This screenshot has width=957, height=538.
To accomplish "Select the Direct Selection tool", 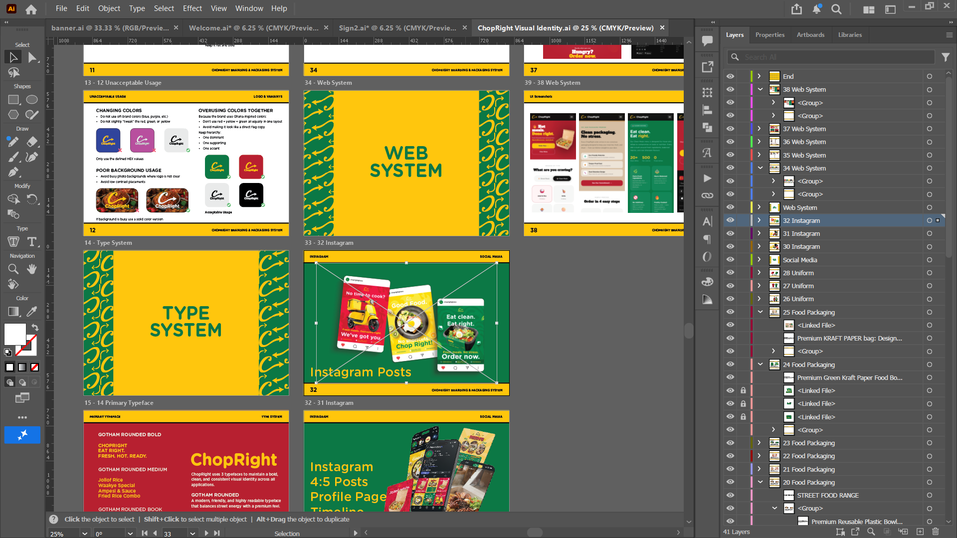I will pos(32,57).
